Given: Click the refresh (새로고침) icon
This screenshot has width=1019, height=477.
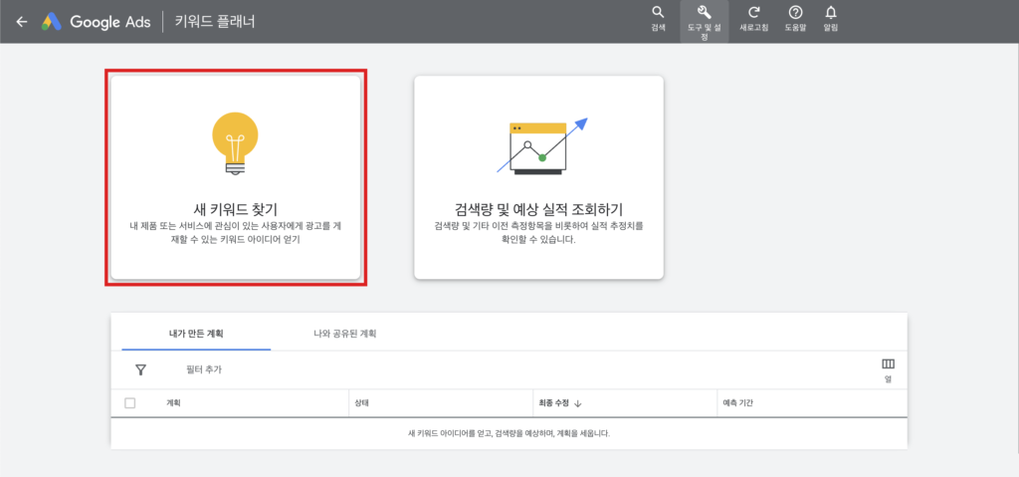Looking at the screenshot, I should pos(753,13).
